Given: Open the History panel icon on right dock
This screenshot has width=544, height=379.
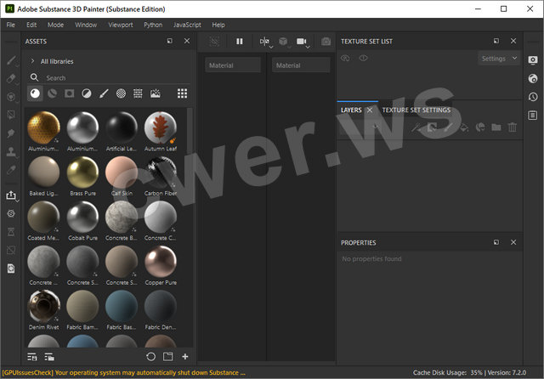Looking at the screenshot, I should (x=533, y=97).
